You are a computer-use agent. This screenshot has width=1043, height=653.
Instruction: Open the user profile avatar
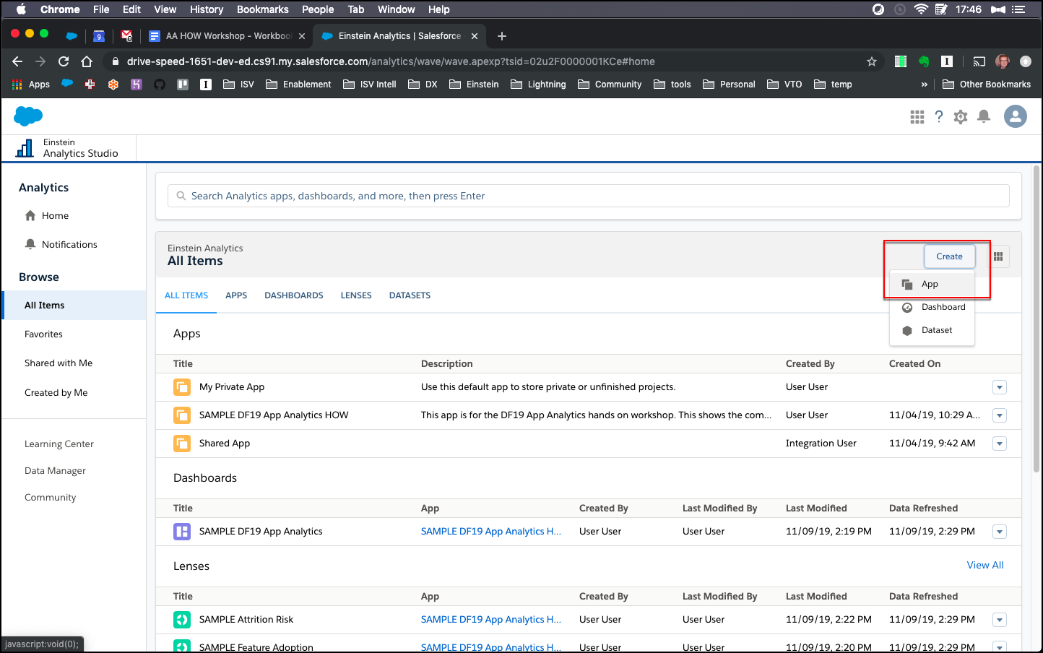coord(1016,116)
